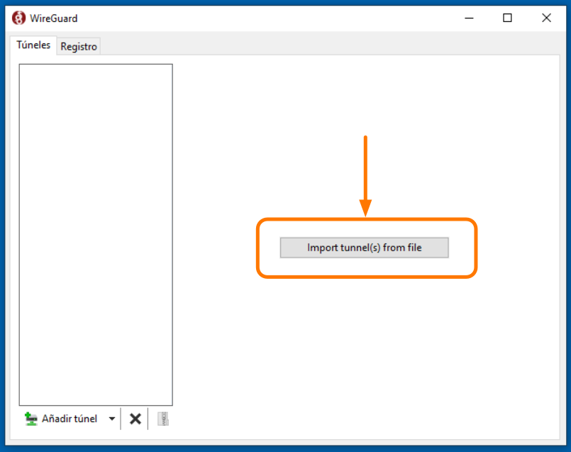Click the WireGuard title text
This screenshot has height=452, width=571.
pyautogui.click(x=54, y=18)
